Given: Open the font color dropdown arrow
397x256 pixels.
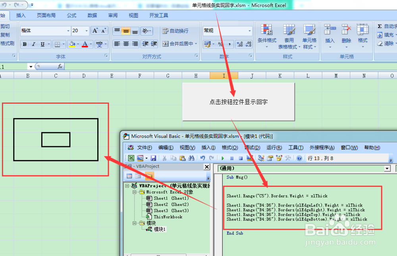Looking at the screenshot, I should coord(91,44).
